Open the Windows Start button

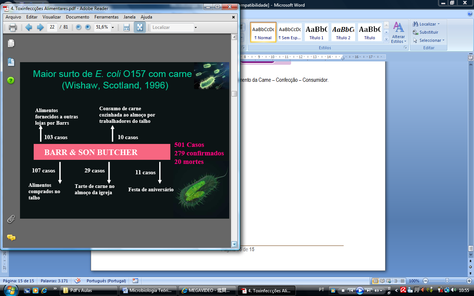click(x=11, y=290)
